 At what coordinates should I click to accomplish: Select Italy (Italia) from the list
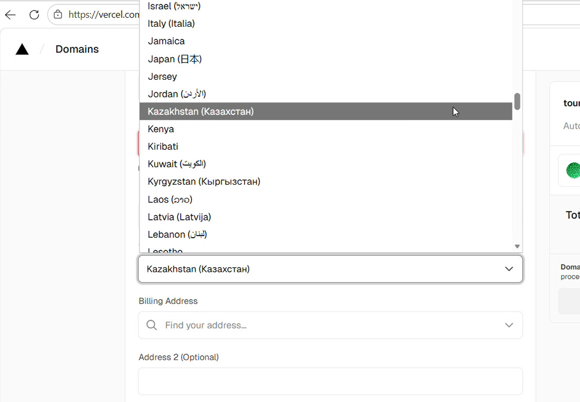[x=326, y=24]
